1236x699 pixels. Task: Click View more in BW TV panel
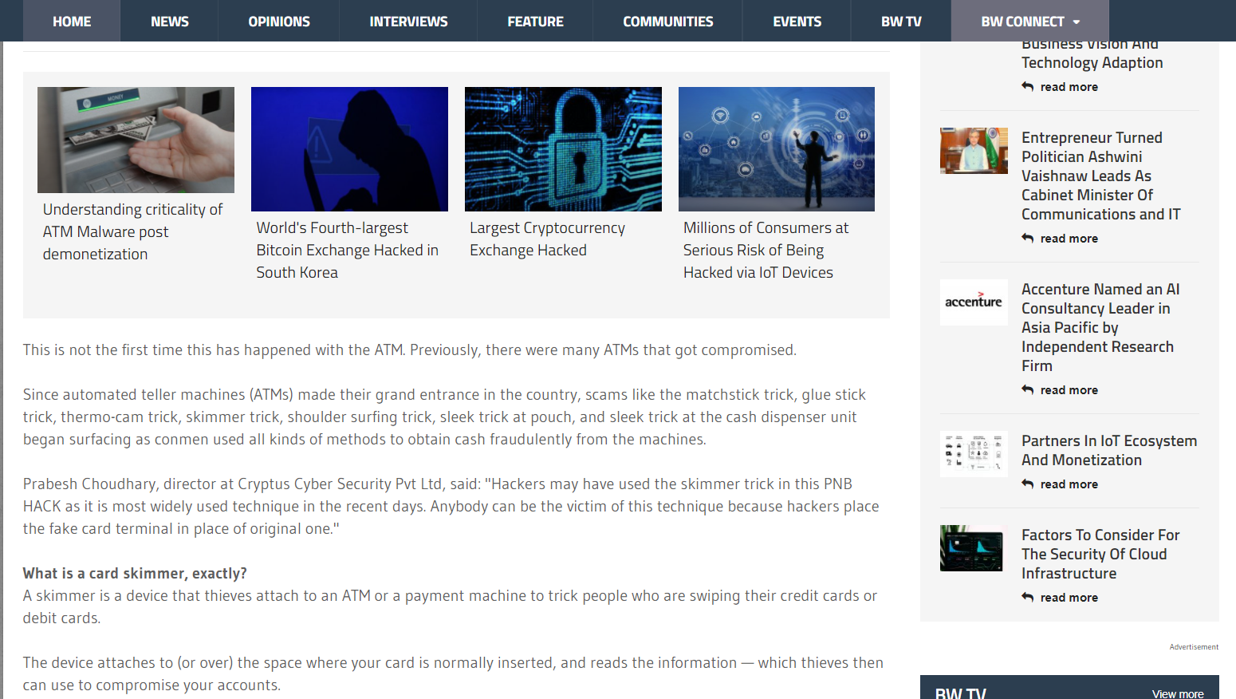pyautogui.click(x=1178, y=693)
